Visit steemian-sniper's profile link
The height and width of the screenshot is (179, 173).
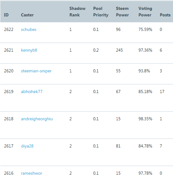coord(36,71)
